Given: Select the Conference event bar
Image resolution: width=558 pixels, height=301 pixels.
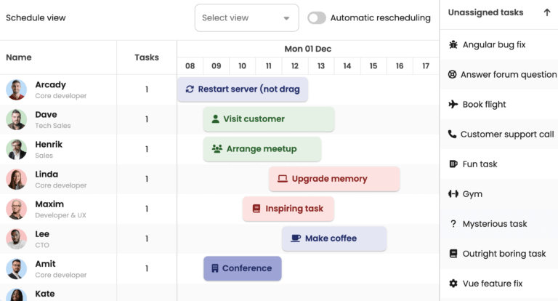Looking at the screenshot, I should click(243, 268).
